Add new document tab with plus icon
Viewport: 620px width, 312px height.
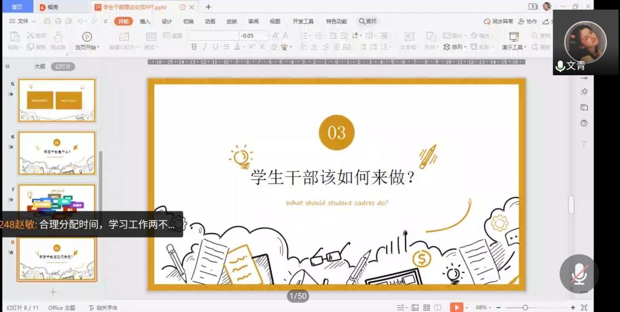pyautogui.click(x=208, y=7)
